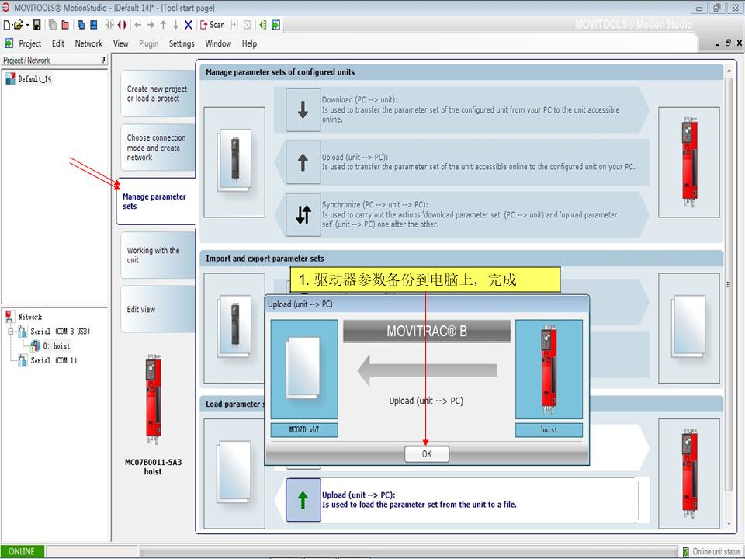Click the Save project toolbar icon
This screenshot has height=559, width=745.
[x=36, y=25]
